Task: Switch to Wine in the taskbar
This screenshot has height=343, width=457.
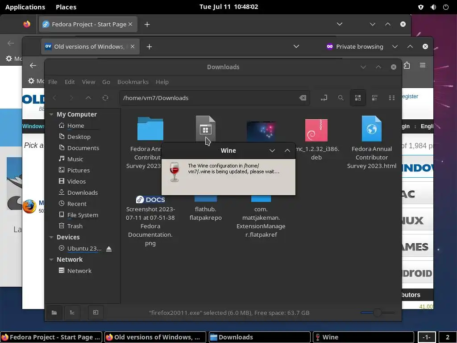Action: coord(363,337)
